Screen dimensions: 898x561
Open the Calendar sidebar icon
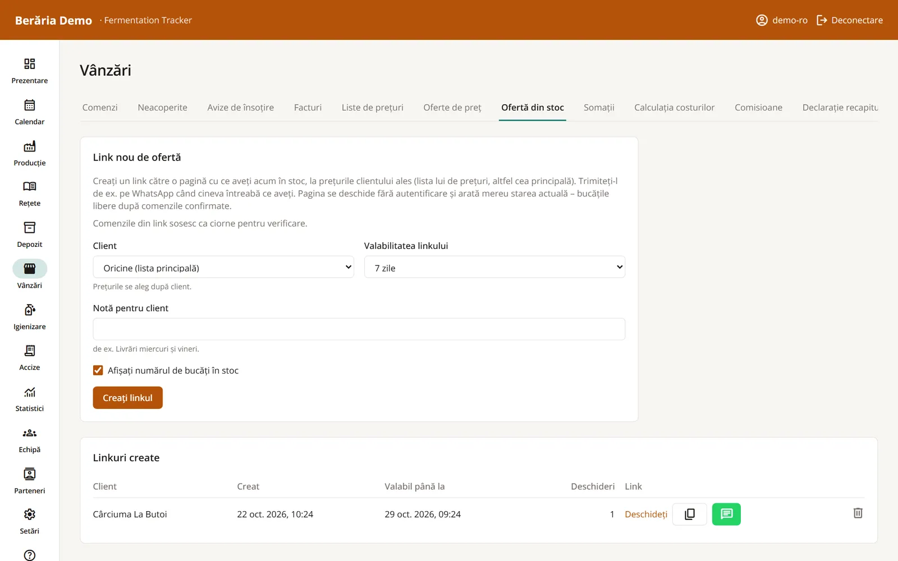point(30,105)
